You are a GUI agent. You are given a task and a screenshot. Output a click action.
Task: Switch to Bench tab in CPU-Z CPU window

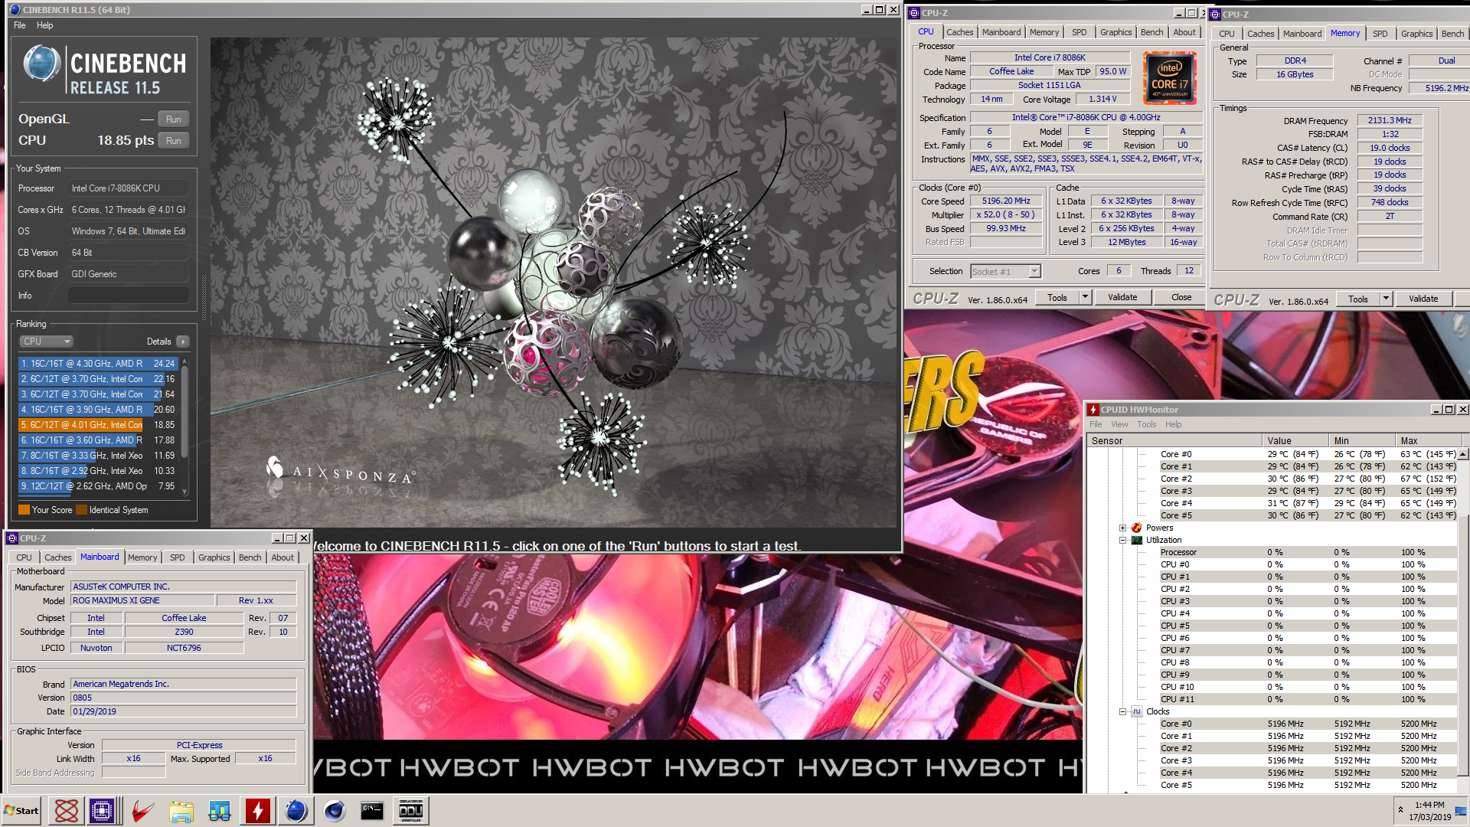[1151, 32]
